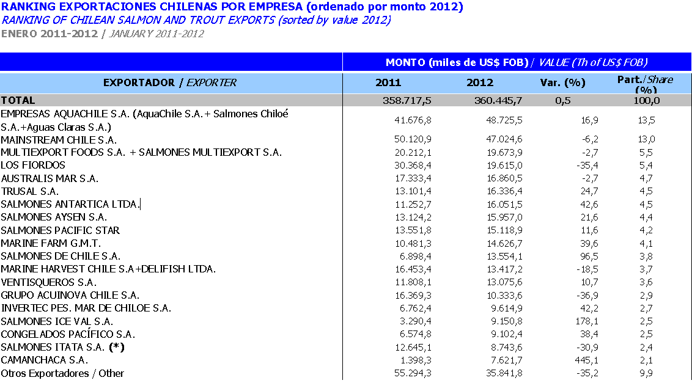Select Mainstream 2011 value 50.120,9
Viewport: 692px width, 383px height.
point(413,139)
